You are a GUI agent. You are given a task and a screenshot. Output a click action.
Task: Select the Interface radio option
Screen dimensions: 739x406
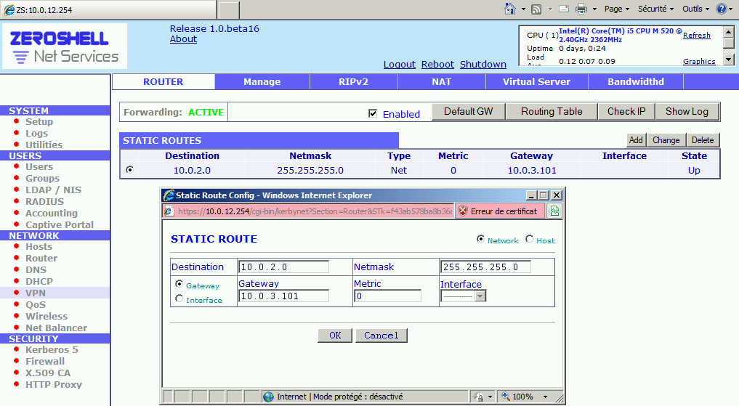click(x=179, y=298)
